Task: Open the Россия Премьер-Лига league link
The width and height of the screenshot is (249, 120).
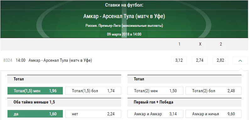Action: (x=124, y=26)
